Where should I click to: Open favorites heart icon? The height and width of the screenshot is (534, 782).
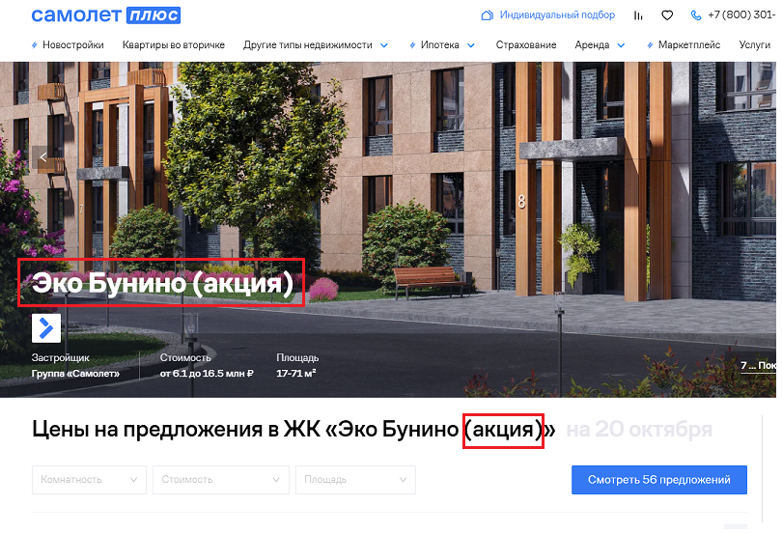pyautogui.click(x=667, y=15)
